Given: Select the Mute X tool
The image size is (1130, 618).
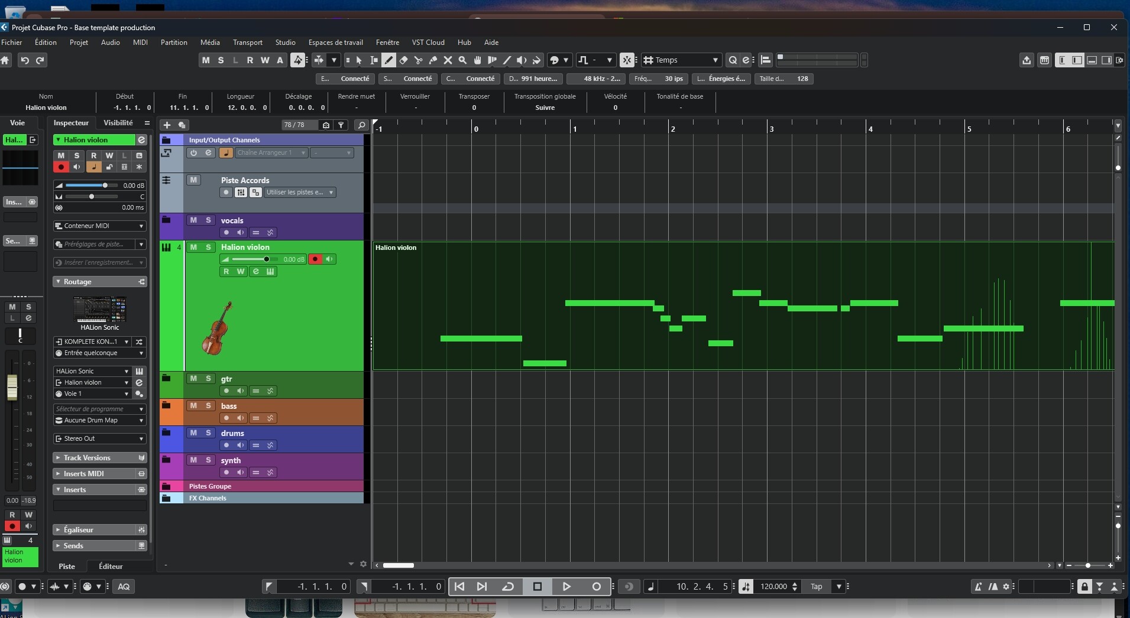Looking at the screenshot, I should point(448,60).
